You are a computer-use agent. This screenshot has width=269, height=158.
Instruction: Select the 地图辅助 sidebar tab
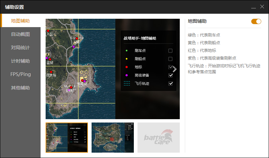pyautogui.click(x=20, y=21)
